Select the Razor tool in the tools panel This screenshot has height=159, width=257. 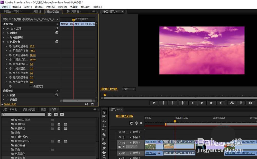pyautogui.click(x=104, y=135)
